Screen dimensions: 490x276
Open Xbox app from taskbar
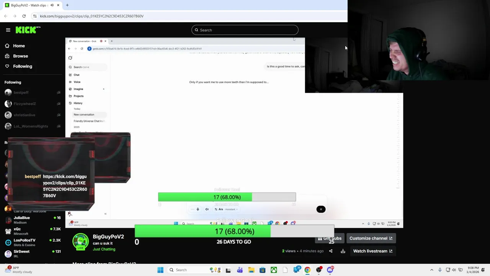coord(274,270)
